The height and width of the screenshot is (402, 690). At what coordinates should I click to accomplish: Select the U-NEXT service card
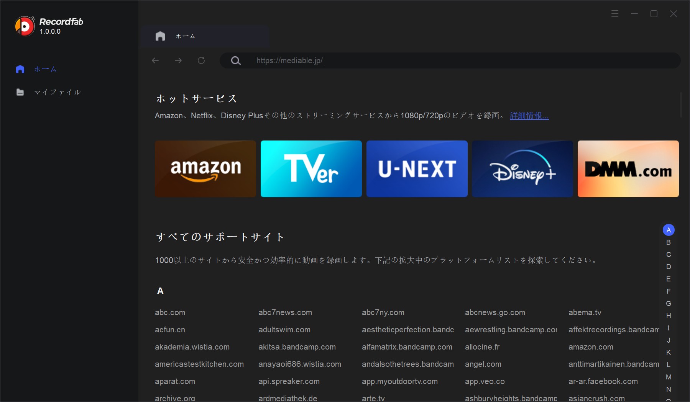[417, 169]
